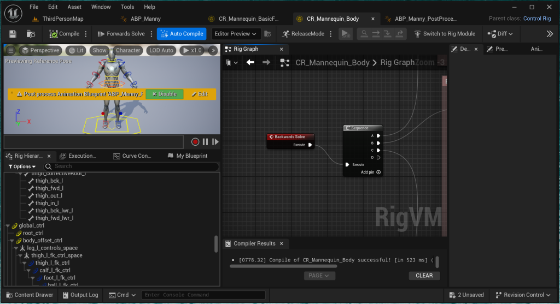Open the File menu
The image size is (560, 304).
click(34, 7)
